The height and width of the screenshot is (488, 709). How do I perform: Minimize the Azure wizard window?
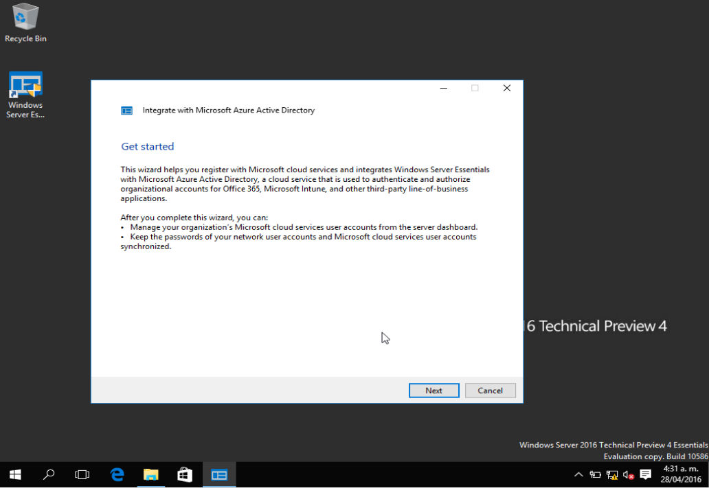[x=444, y=88]
